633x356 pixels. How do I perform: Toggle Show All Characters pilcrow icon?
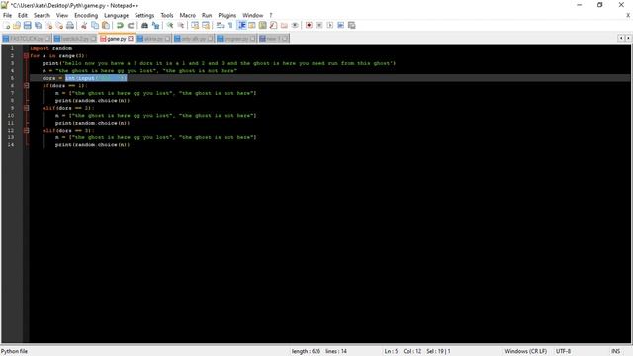point(230,25)
